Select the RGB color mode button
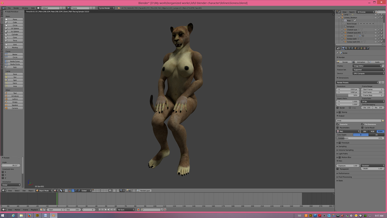This screenshot has width=387, height=218. (372, 131)
